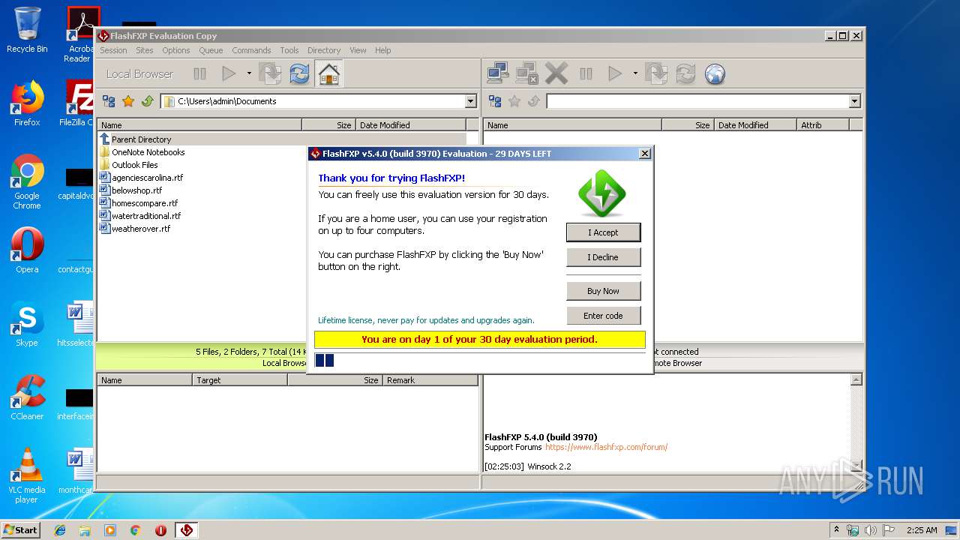Sort local list by Name column
The height and width of the screenshot is (540, 960).
coord(199,125)
